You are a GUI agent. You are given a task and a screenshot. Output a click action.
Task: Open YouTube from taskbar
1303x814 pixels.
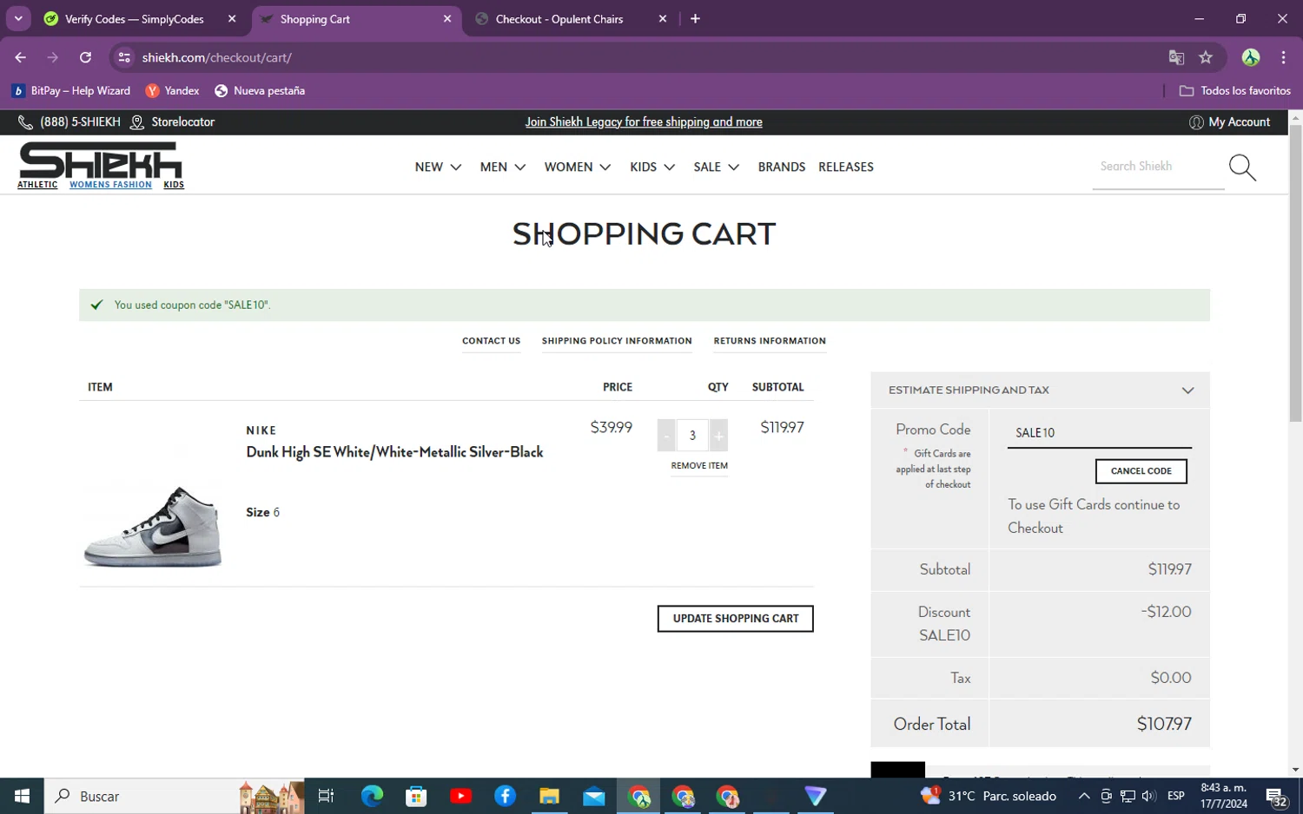point(460,796)
